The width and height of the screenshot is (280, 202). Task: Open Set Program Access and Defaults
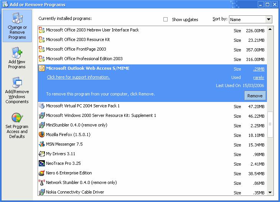(x=17, y=125)
